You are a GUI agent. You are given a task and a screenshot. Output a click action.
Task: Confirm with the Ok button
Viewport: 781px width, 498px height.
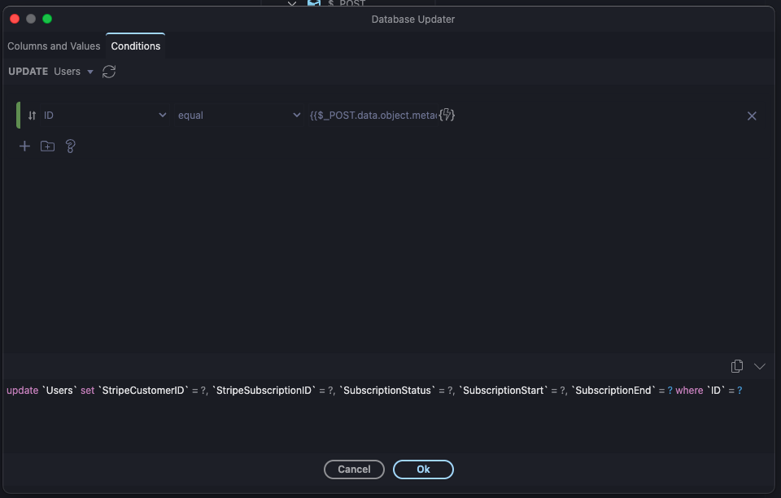coord(423,470)
